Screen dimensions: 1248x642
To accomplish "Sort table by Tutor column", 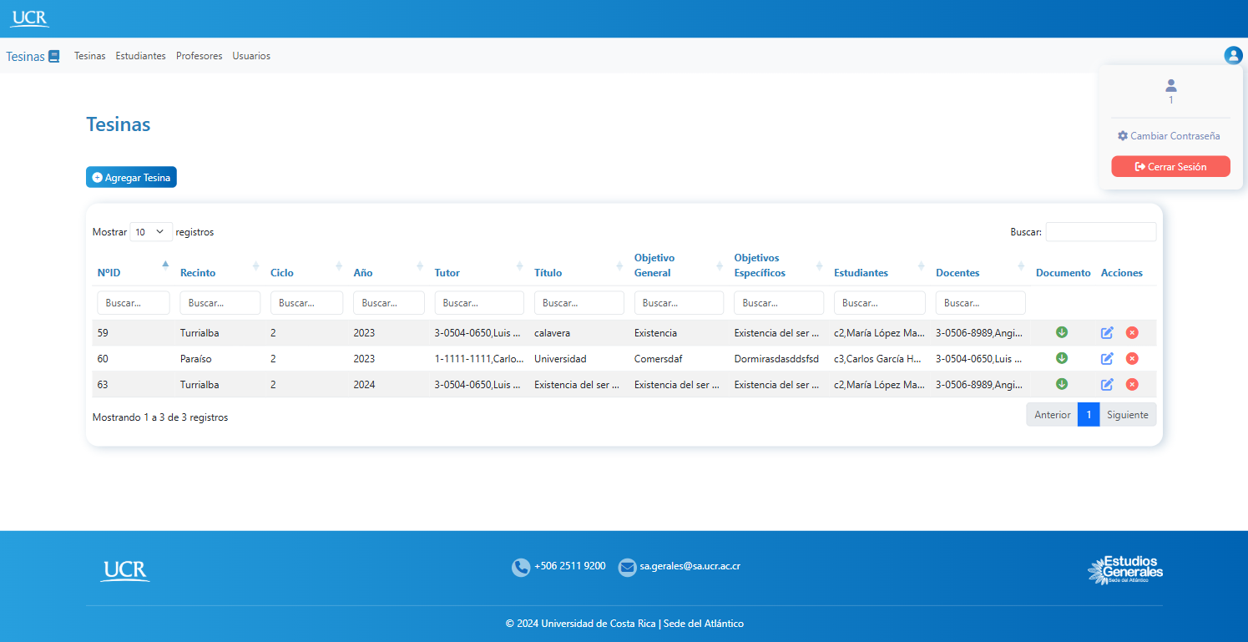I will 479,265.
